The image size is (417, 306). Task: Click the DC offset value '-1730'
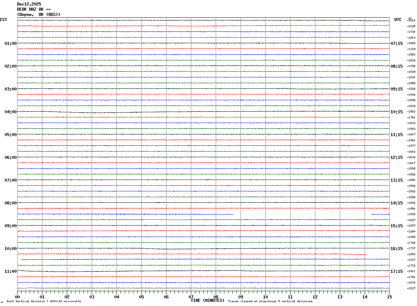coord(411,32)
